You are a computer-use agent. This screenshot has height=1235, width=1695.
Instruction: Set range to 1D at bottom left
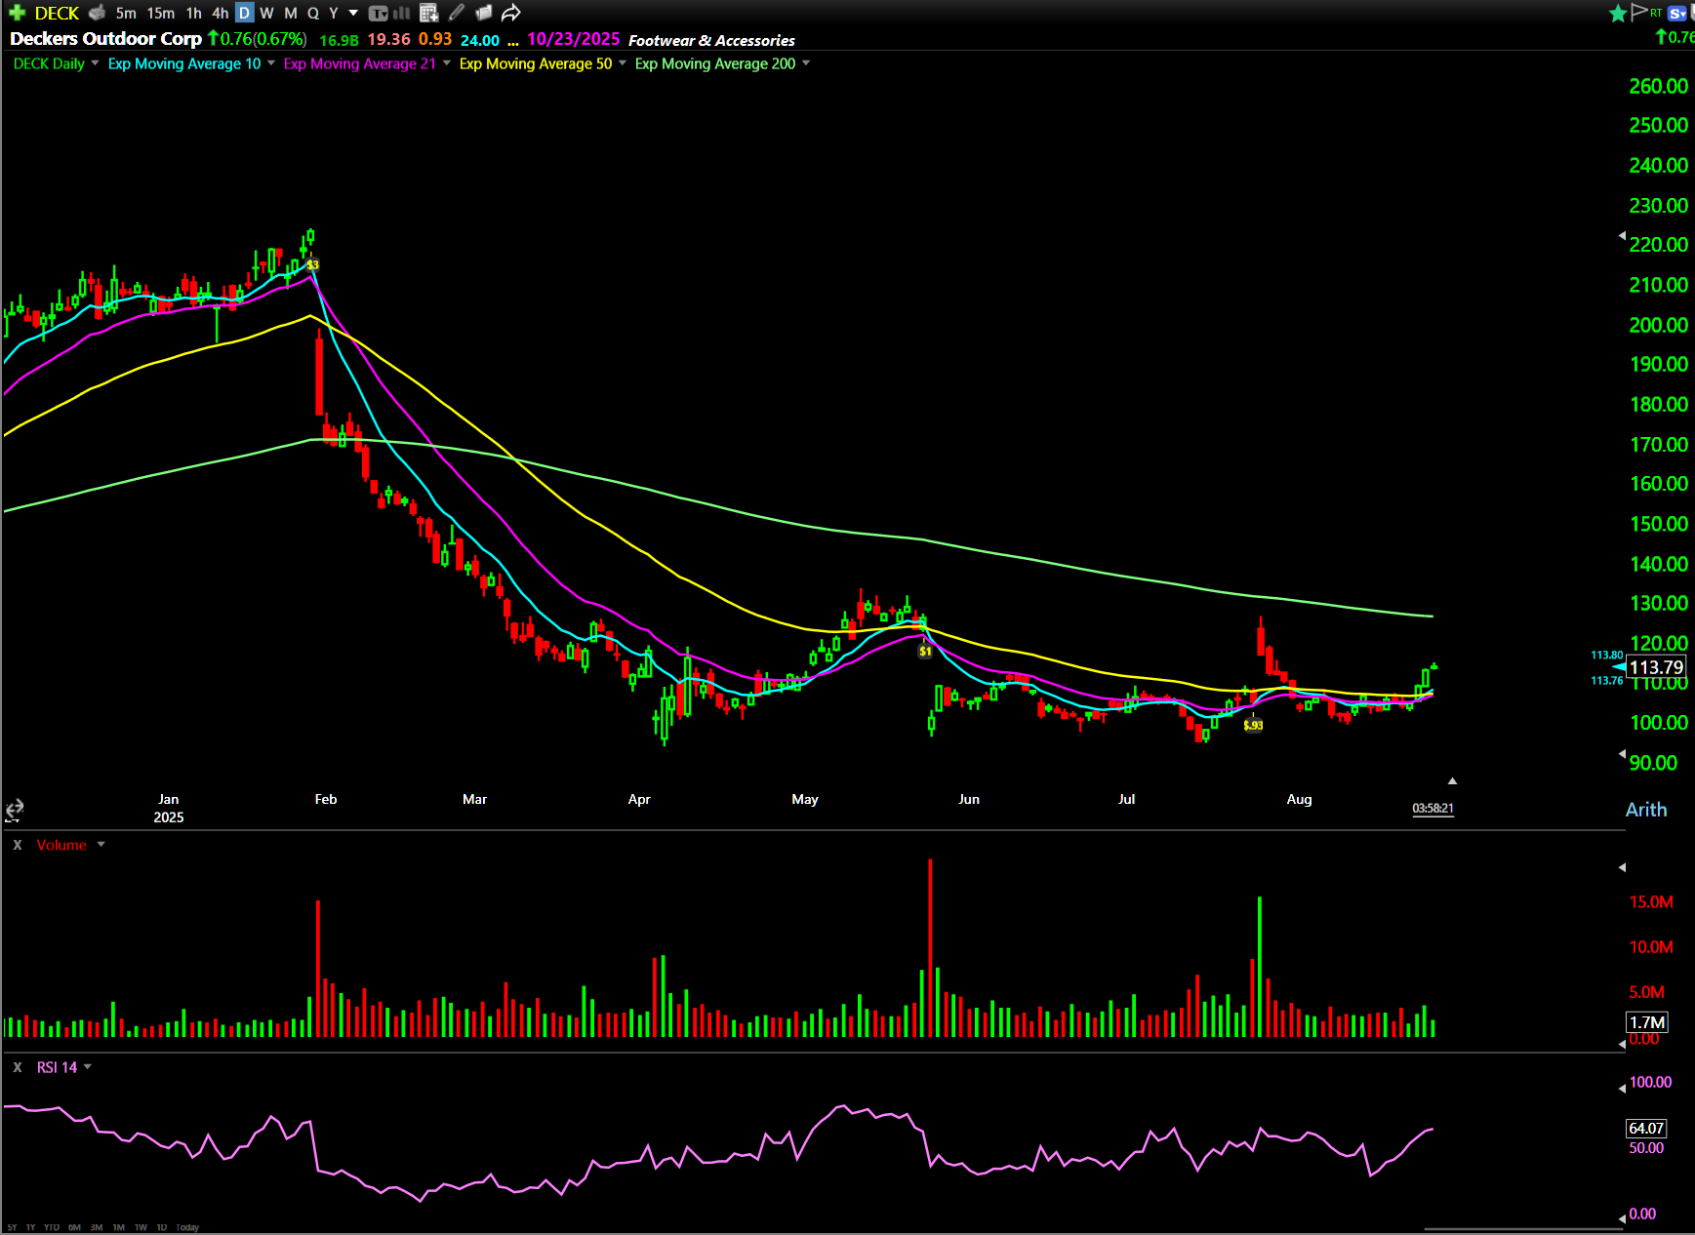[162, 1227]
